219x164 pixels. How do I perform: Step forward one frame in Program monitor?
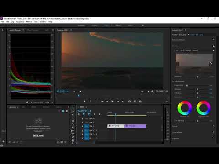[118, 101]
